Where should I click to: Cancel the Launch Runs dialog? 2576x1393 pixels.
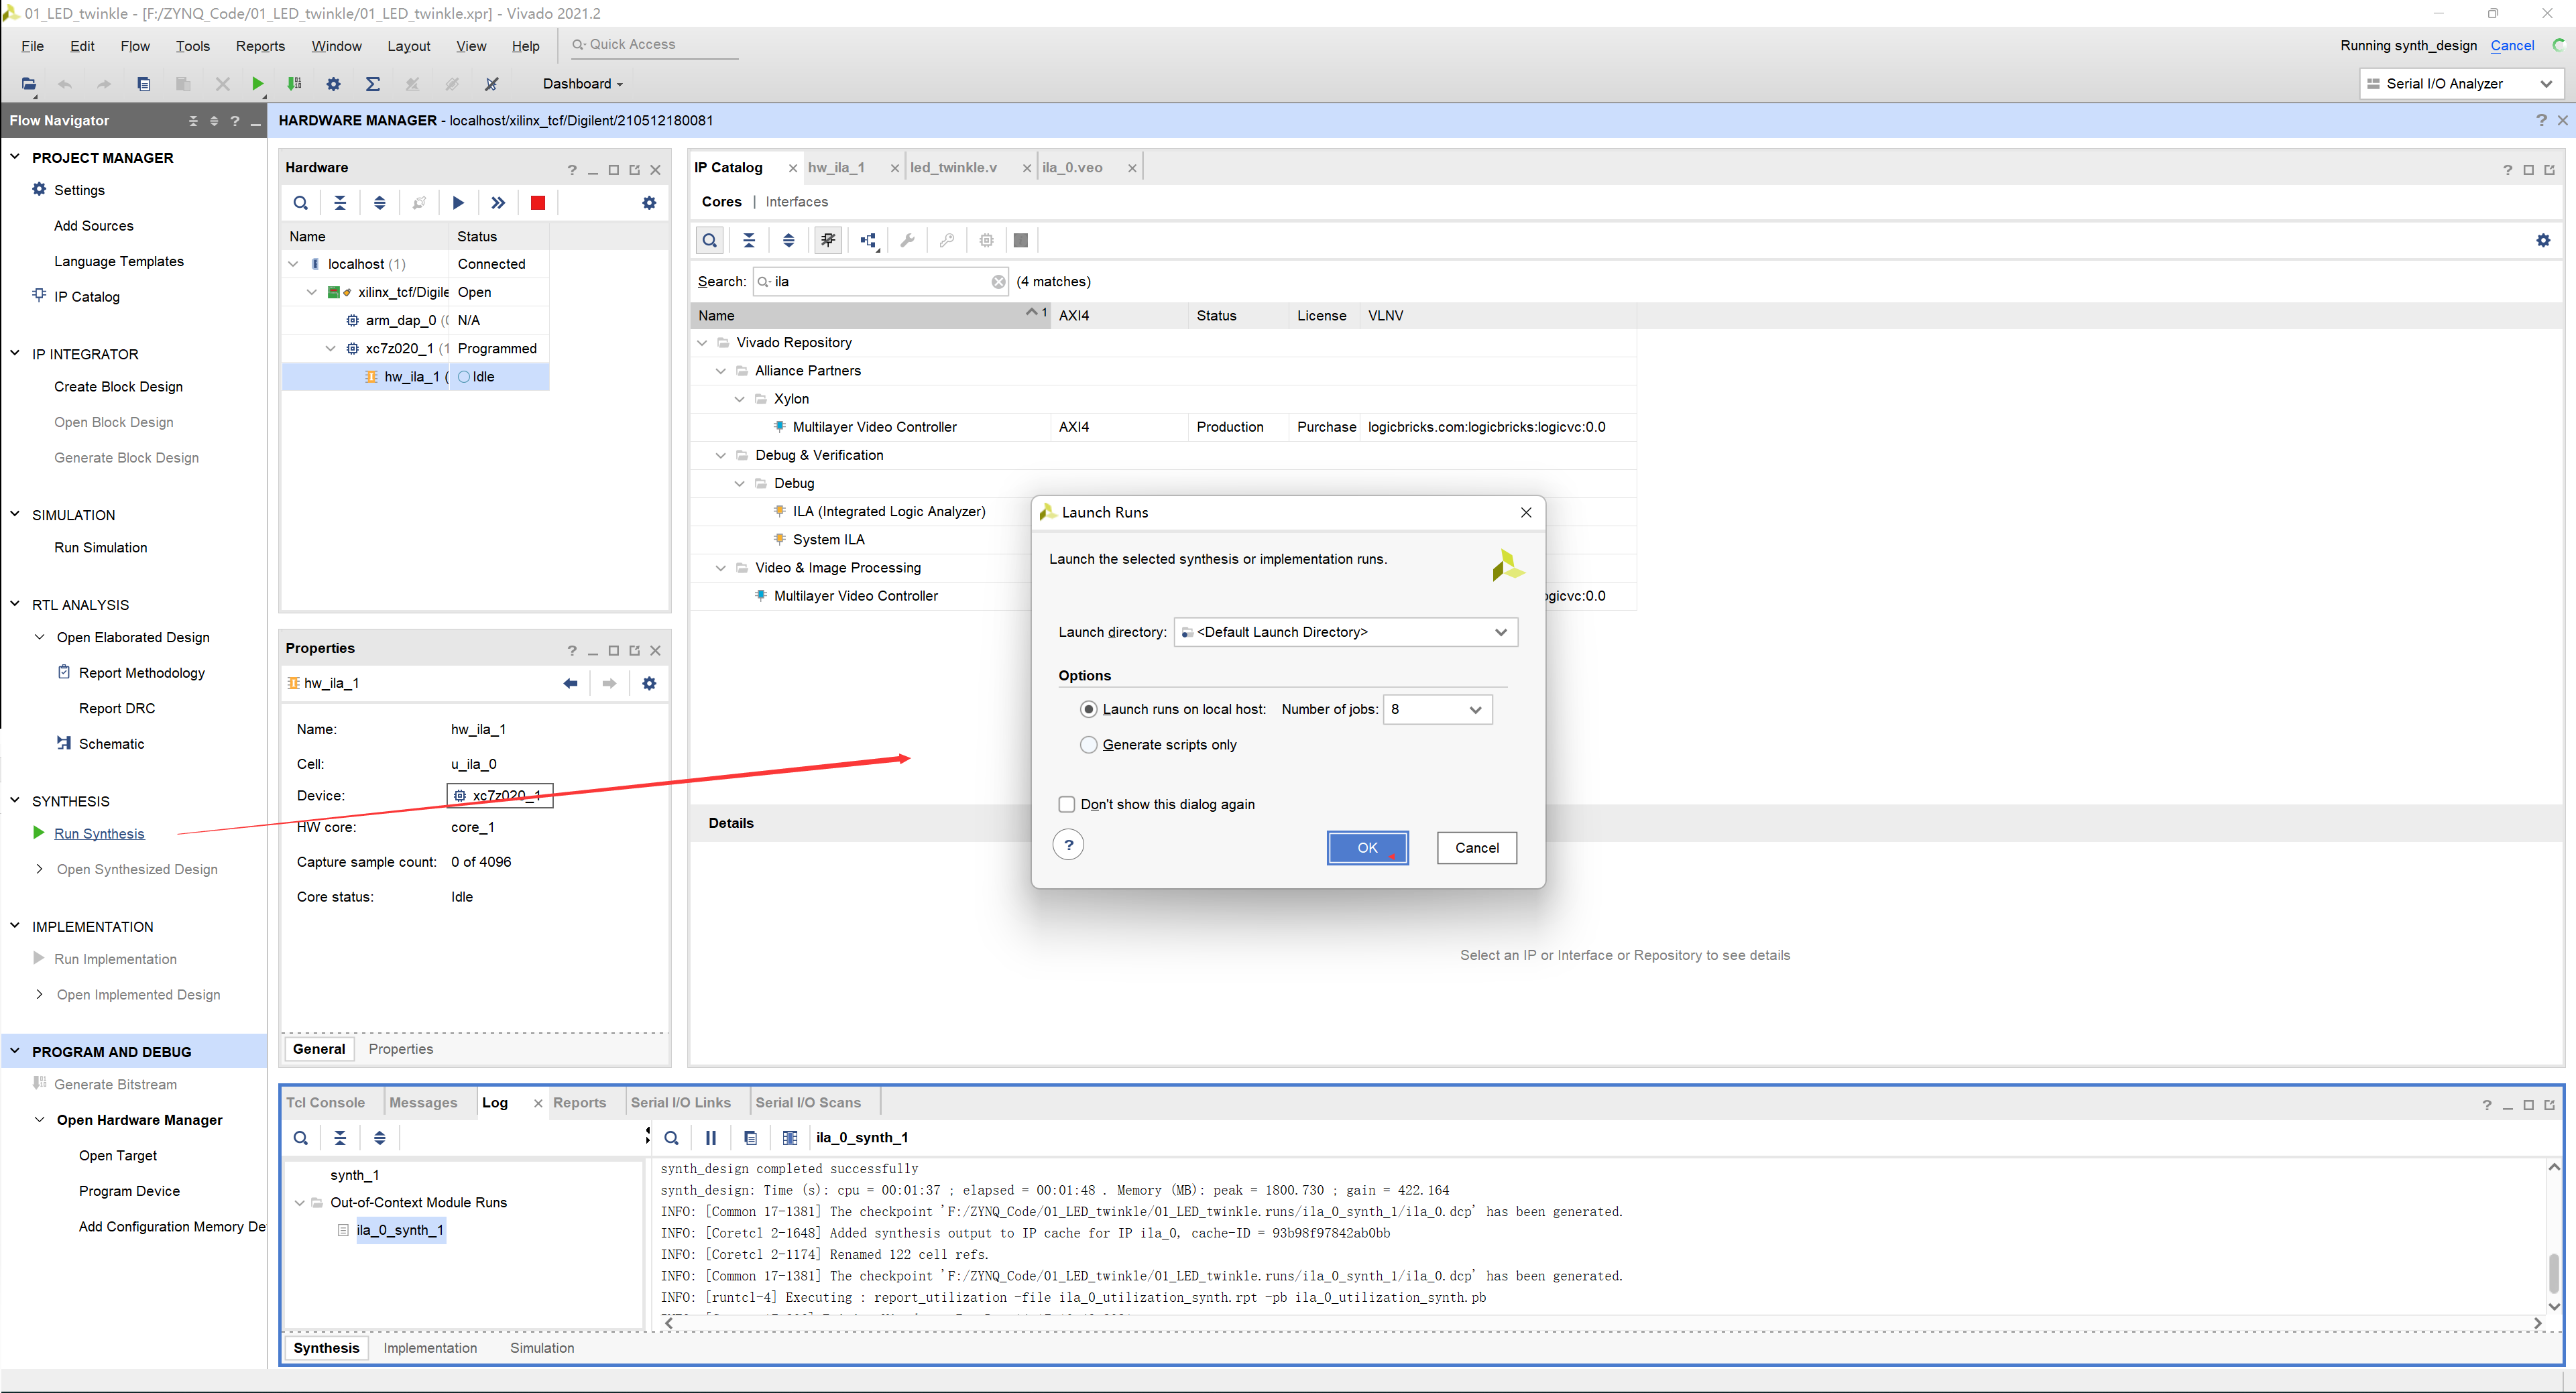pyautogui.click(x=1475, y=846)
